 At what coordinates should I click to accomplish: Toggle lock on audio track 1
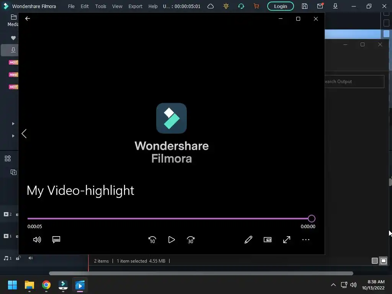click(x=18, y=258)
